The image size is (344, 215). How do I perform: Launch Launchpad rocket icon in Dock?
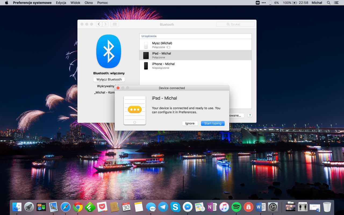pos(29,207)
